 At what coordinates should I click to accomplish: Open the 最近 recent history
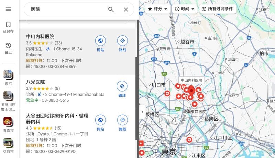point(8,48)
